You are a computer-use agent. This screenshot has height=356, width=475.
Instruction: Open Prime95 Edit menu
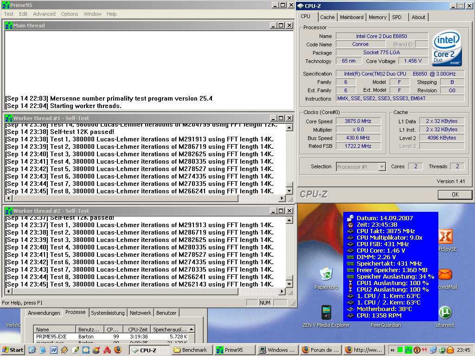(23, 14)
